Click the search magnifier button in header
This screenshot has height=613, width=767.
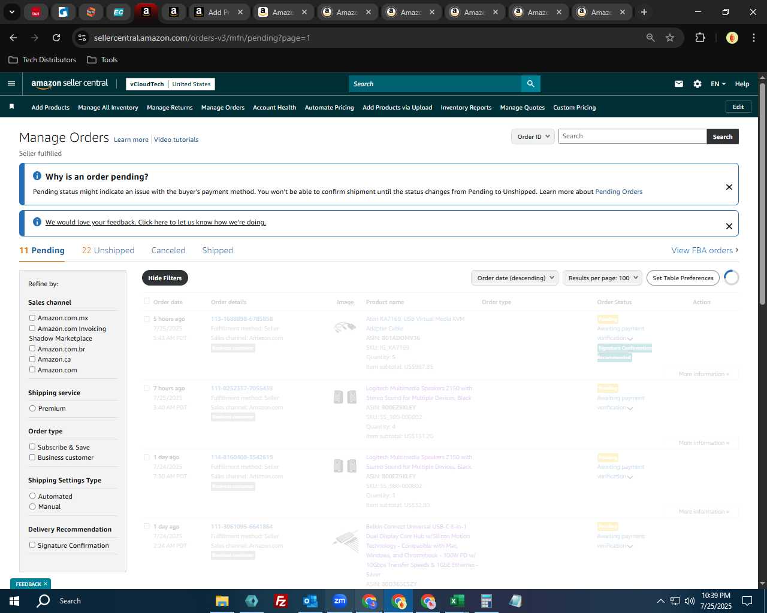point(530,84)
